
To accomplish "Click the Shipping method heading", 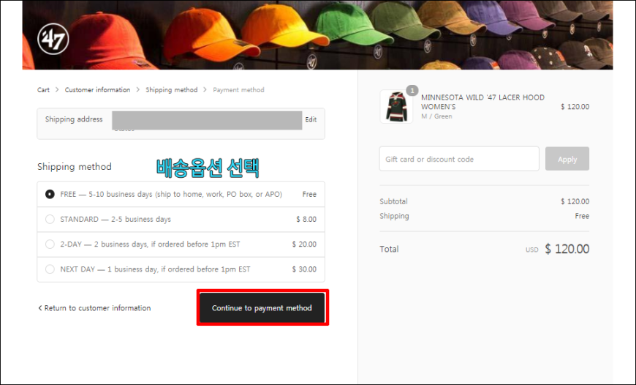I will 75,166.
